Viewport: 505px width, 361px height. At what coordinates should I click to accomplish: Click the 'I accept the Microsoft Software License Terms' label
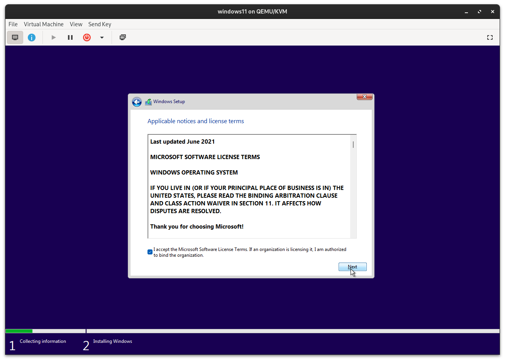[250, 252]
